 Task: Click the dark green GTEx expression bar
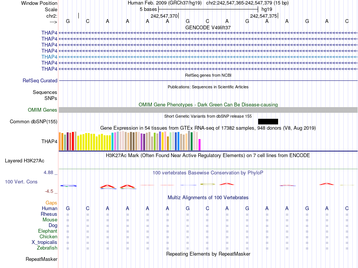[191, 141]
